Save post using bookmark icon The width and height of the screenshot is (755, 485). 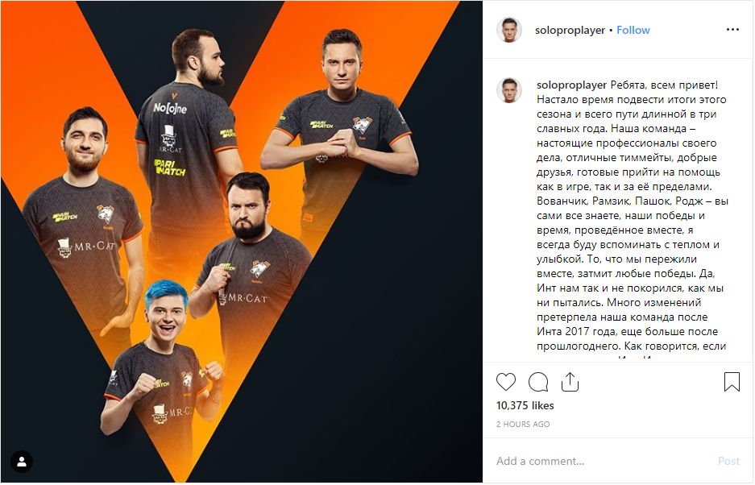732,381
